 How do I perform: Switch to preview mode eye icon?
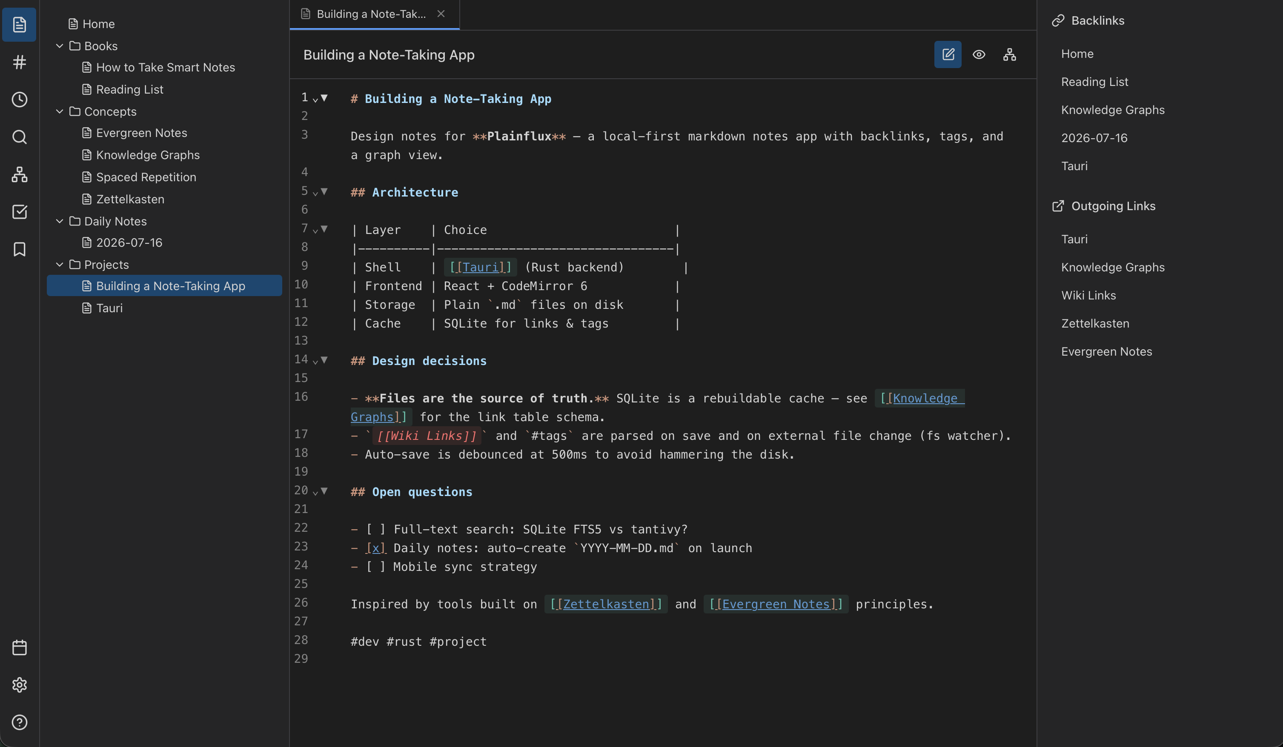(979, 54)
